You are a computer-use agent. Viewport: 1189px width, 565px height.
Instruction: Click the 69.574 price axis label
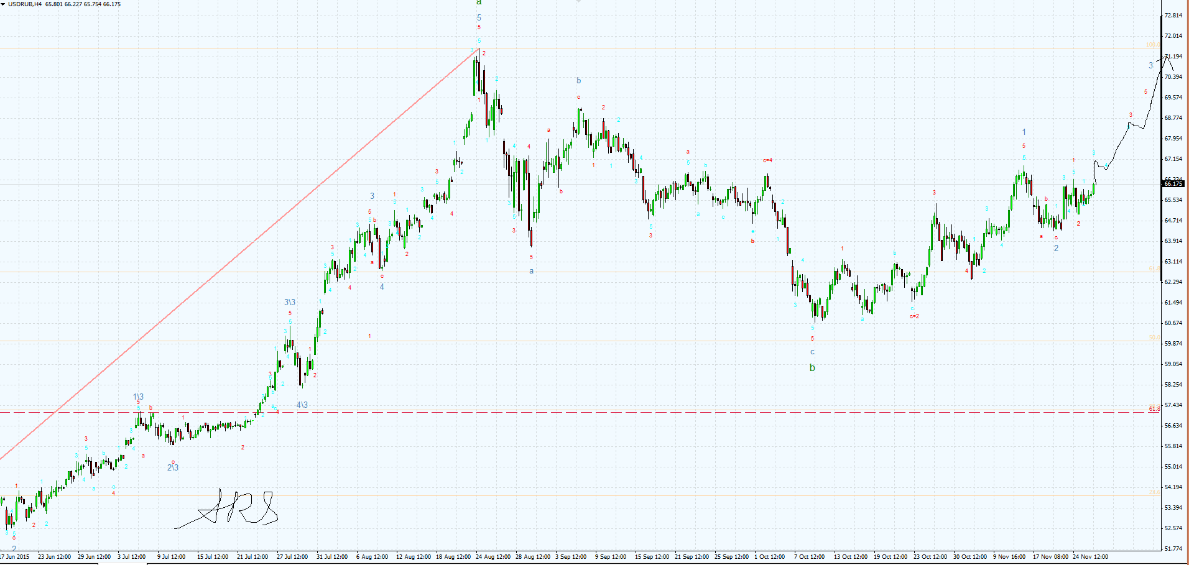pos(1173,98)
